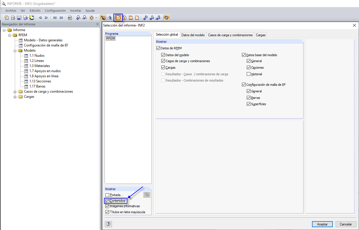
Task: Toggle Títulos en letra mayúscula checkbox
Action: [x=107, y=212]
